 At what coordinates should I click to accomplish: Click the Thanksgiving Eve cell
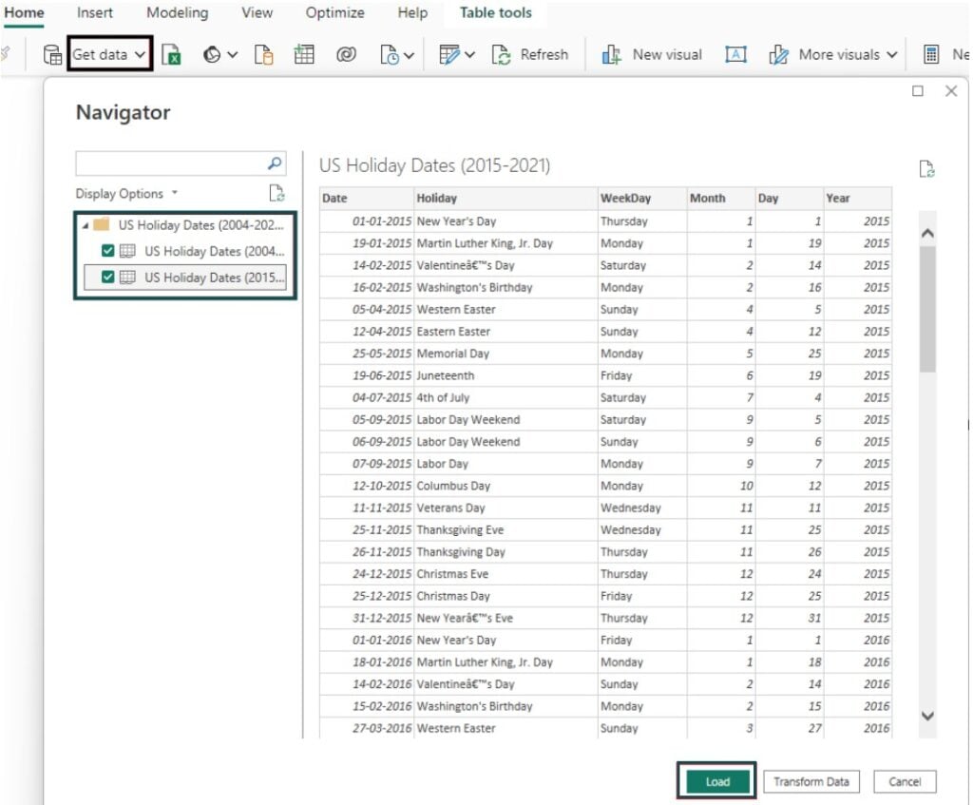[506, 529]
